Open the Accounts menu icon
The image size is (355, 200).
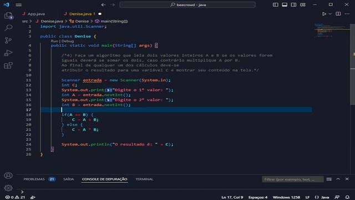tap(8, 176)
